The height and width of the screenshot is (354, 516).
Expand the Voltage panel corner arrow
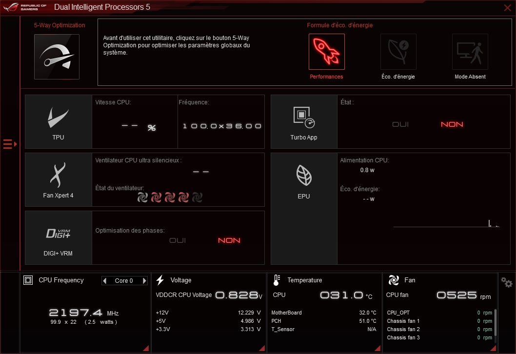pyautogui.click(x=261, y=348)
